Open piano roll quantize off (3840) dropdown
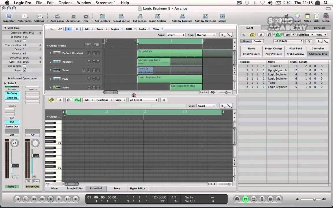Screen dimensions: 333x208 pyautogui.click(x=144, y=100)
